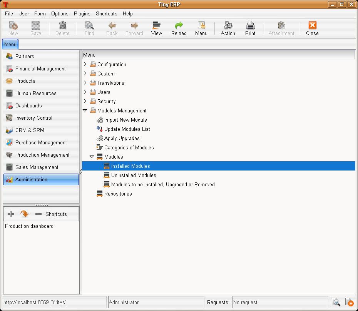Go Forward using the toolbar arrow
This screenshot has height=311, width=358.
134,25
